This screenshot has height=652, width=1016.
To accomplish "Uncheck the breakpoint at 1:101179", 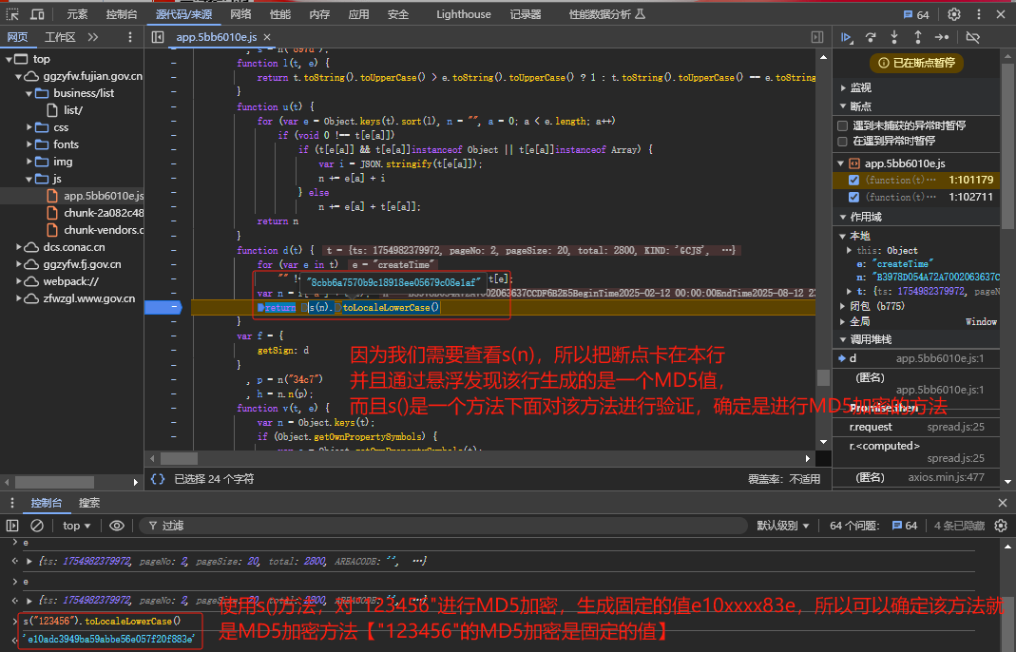I will pyautogui.click(x=854, y=181).
